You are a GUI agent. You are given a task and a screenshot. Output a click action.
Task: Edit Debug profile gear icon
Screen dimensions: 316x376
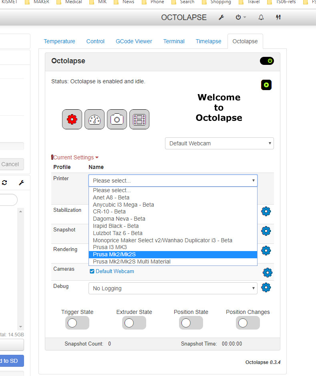pos(266,287)
